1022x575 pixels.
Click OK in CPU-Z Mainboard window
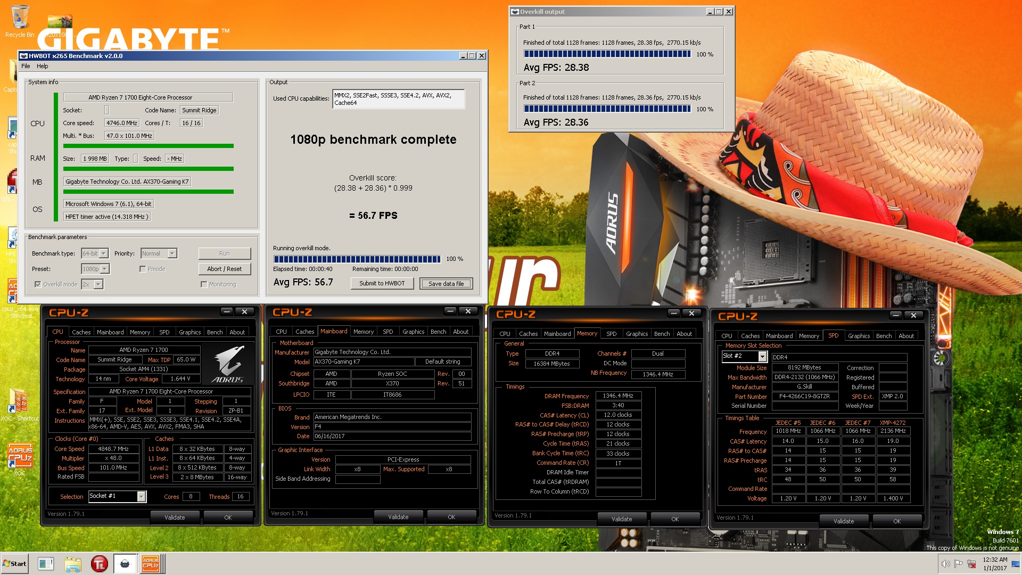pos(451,517)
